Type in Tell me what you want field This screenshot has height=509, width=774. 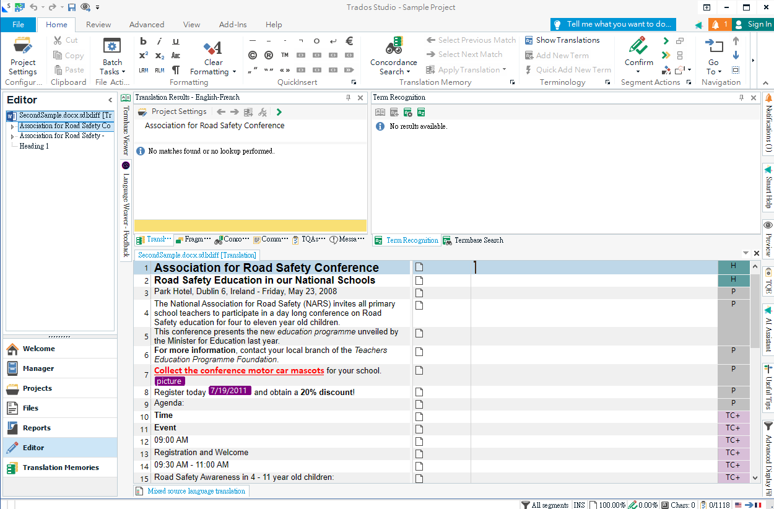pyautogui.click(x=613, y=24)
